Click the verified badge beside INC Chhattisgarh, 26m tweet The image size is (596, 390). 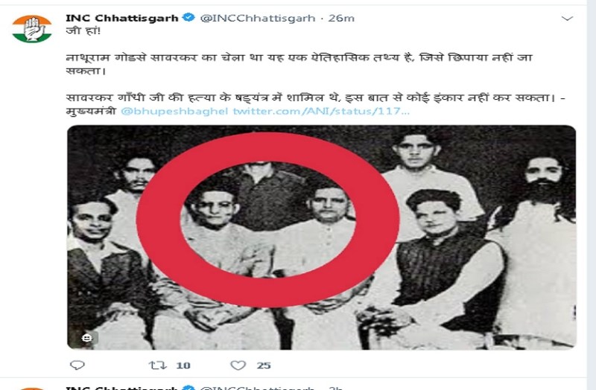click(x=189, y=17)
